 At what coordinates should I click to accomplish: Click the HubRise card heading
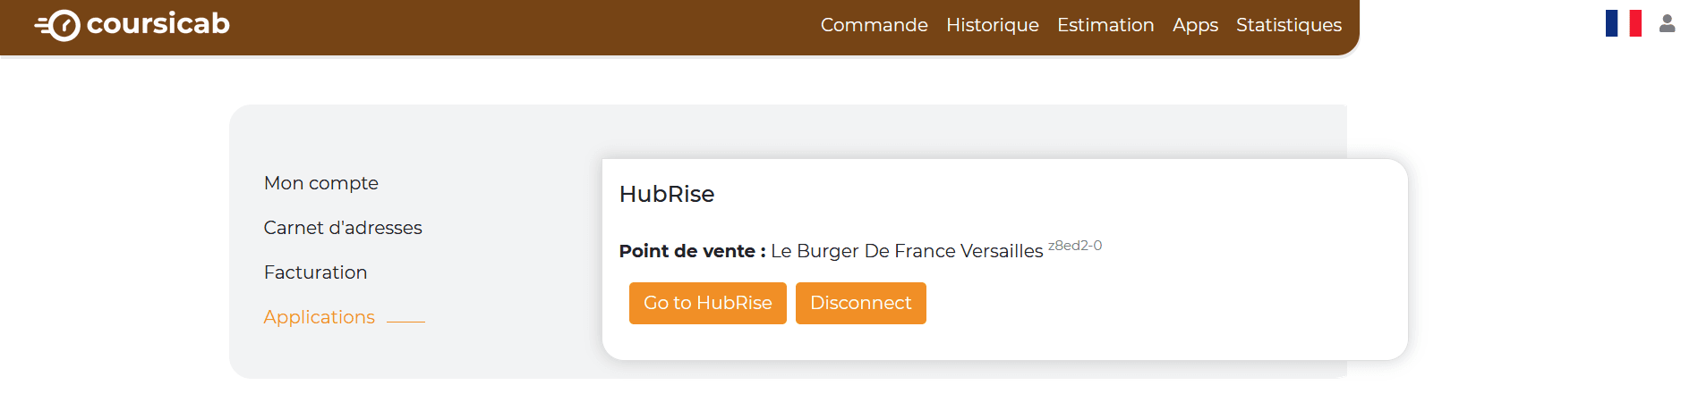pos(667,194)
